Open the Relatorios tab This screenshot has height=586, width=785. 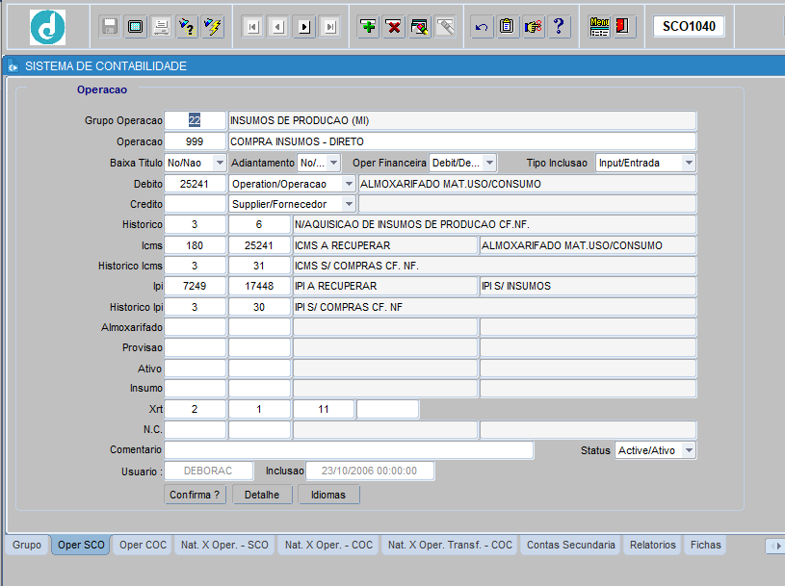point(653,545)
